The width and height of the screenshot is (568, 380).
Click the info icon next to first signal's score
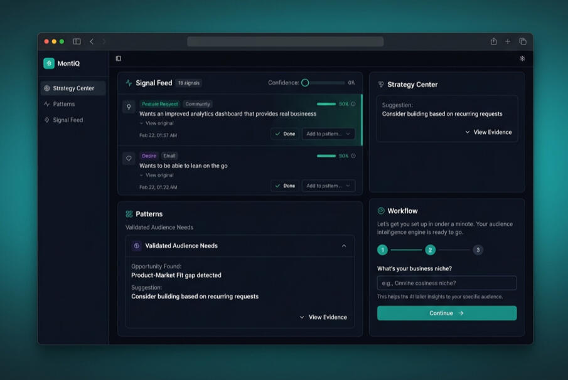tap(353, 104)
